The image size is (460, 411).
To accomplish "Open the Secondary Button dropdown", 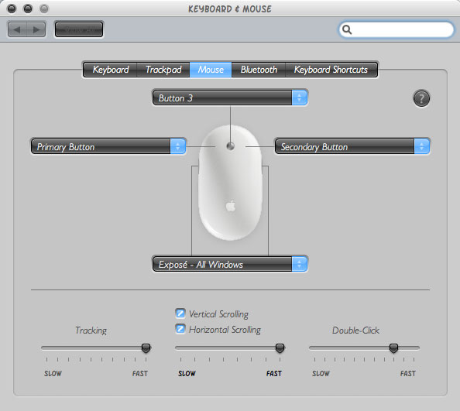I will click(x=352, y=146).
